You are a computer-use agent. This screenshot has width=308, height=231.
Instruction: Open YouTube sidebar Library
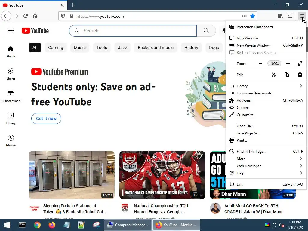11,119
